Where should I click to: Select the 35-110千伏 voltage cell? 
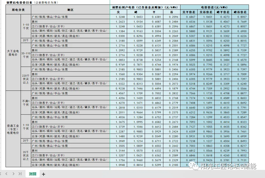(x=26, y=55)
